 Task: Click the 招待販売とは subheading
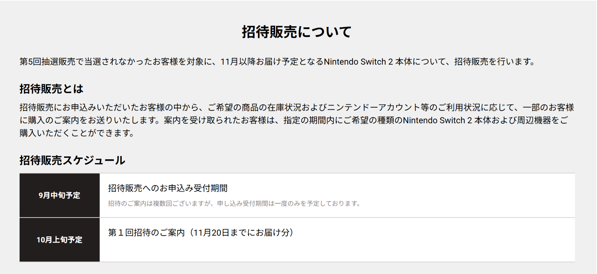pos(51,89)
